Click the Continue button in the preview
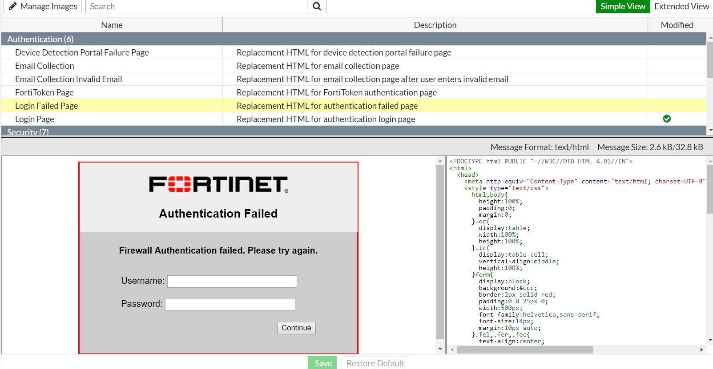 (296, 328)
